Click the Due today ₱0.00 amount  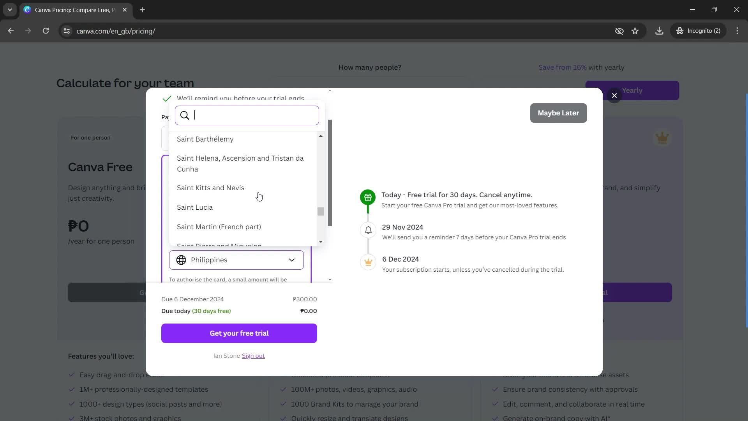point(309,311)
